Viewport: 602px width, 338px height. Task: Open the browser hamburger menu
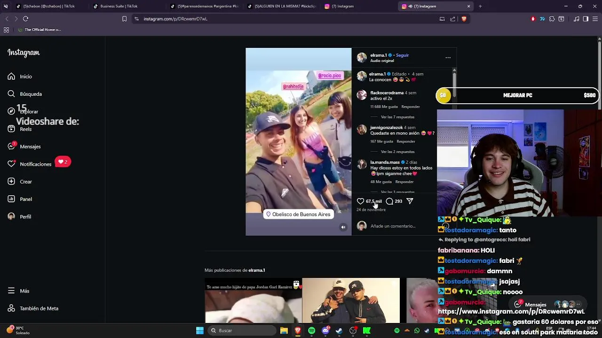pos(595,19)
